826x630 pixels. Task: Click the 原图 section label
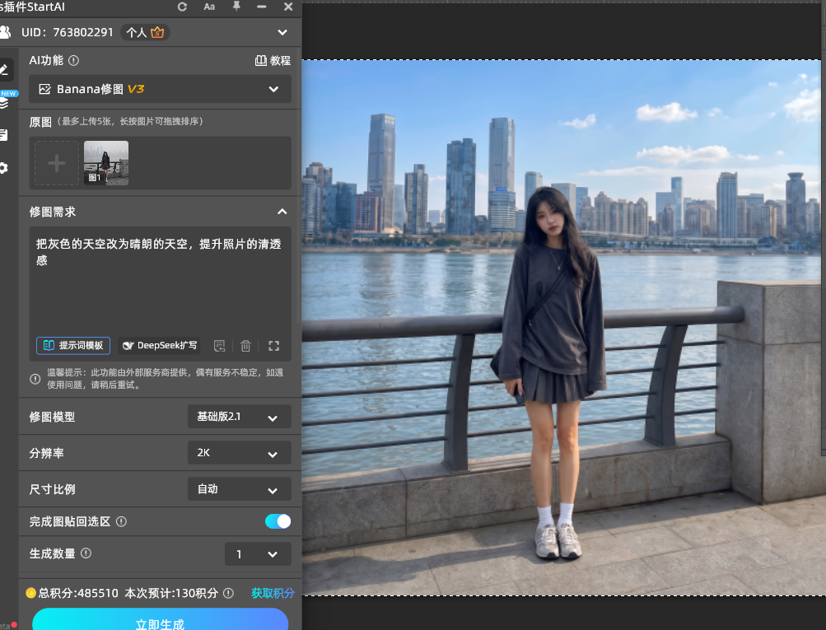pos(40,122)
